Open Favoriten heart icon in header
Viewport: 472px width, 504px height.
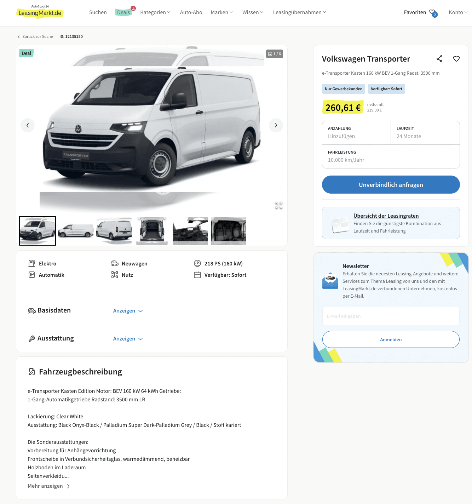pyautogui.click(x=433, y=13)
